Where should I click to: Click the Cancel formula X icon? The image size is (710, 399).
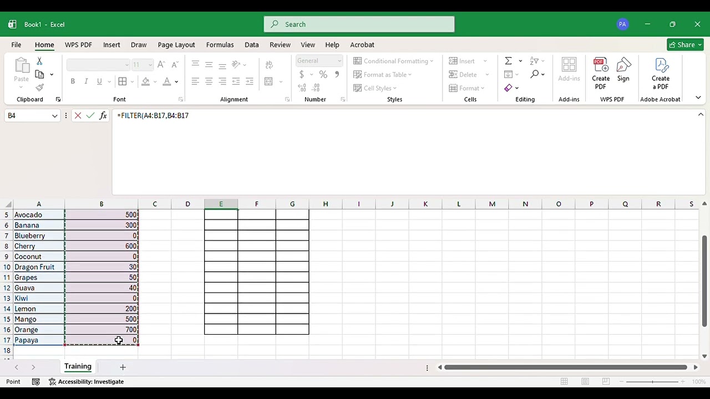(x=78, y=116)
